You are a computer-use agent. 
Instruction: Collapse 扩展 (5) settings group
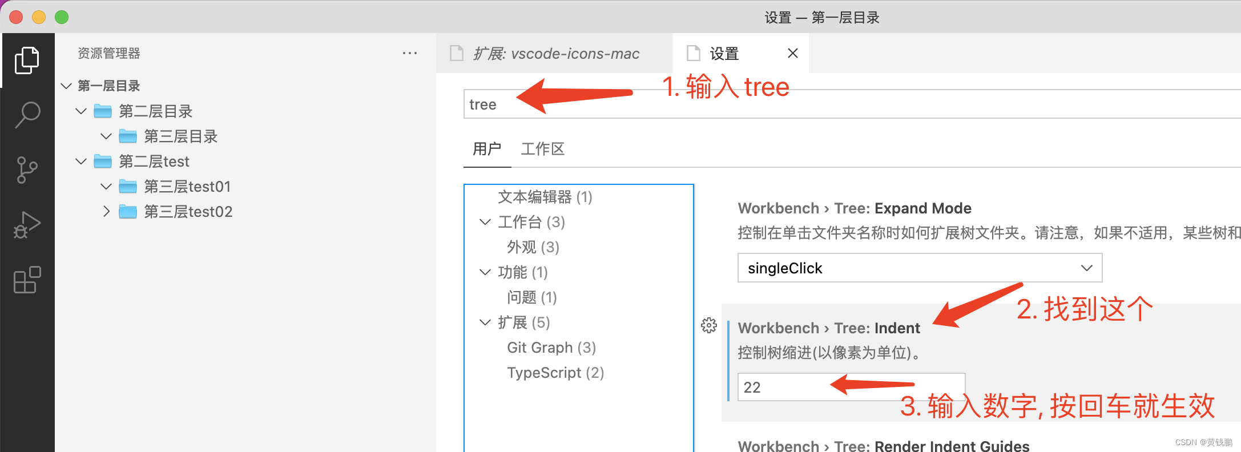point(485,322)
